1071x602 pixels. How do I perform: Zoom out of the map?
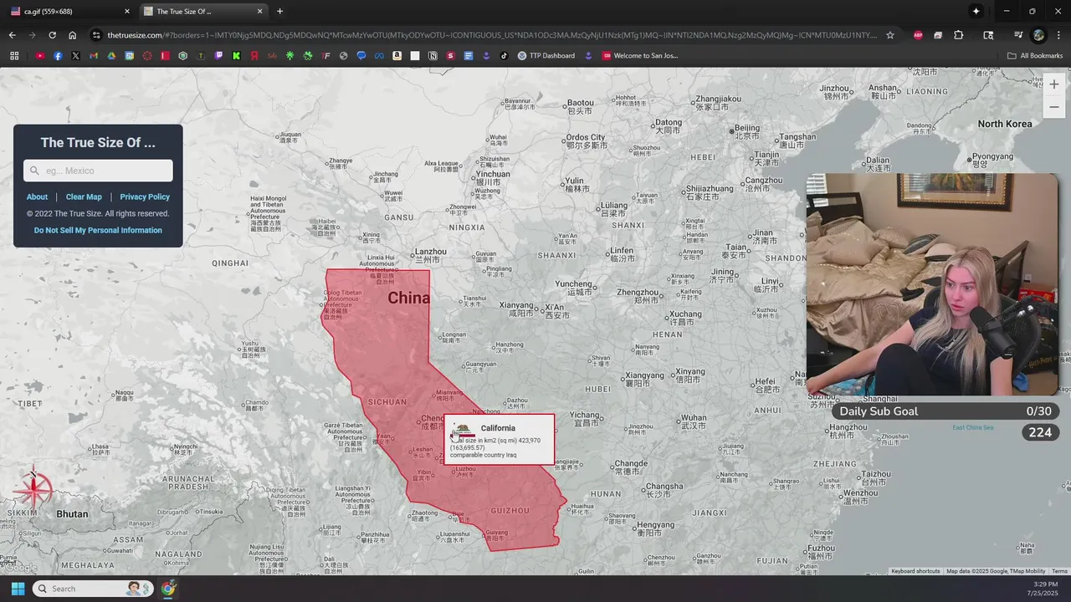(1053, 107)
